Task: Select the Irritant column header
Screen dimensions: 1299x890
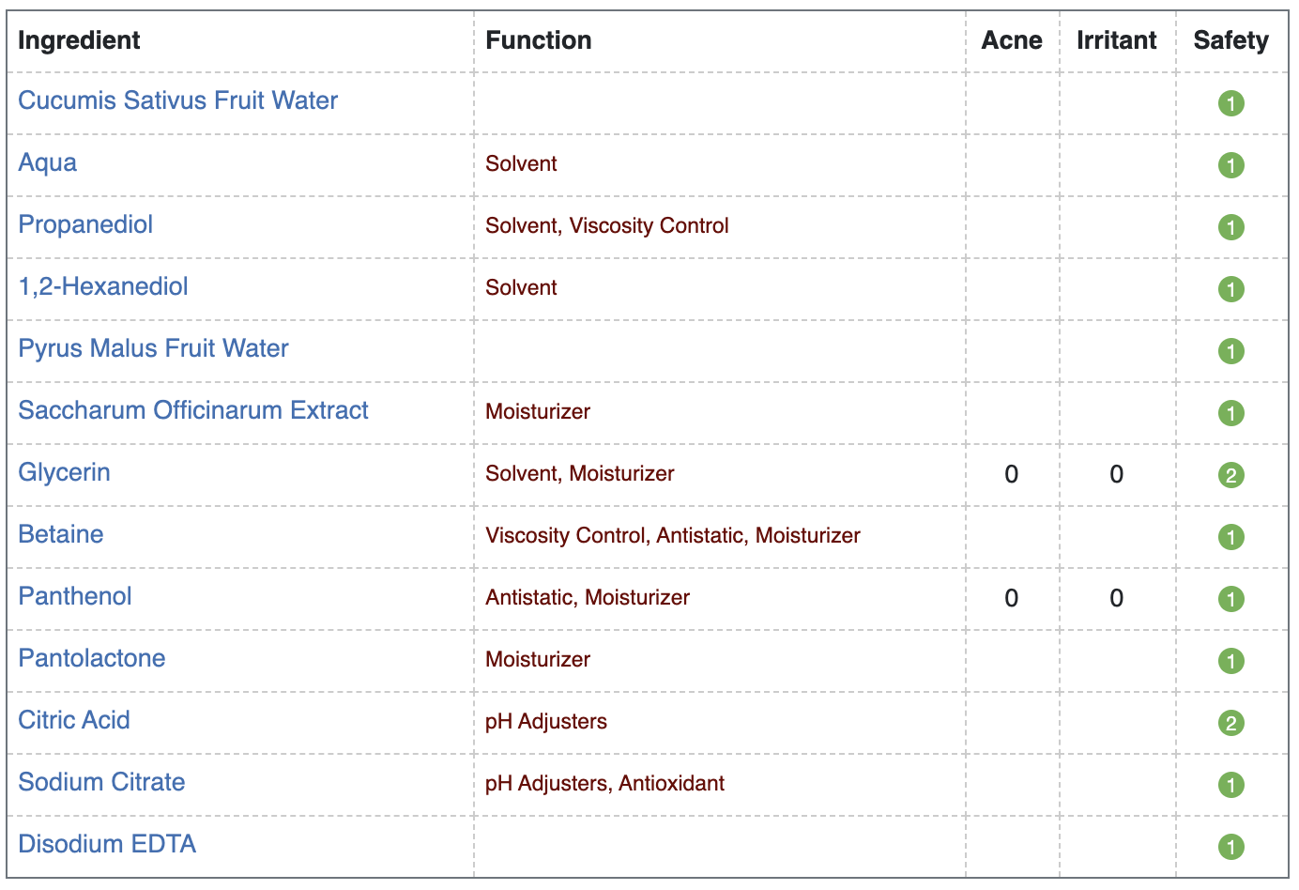Action: pyautogui.click(x=1116, y=40)
